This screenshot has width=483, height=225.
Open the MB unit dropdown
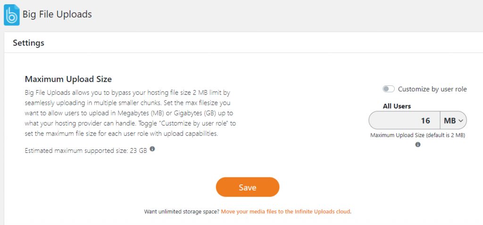(x=453, y=121)
